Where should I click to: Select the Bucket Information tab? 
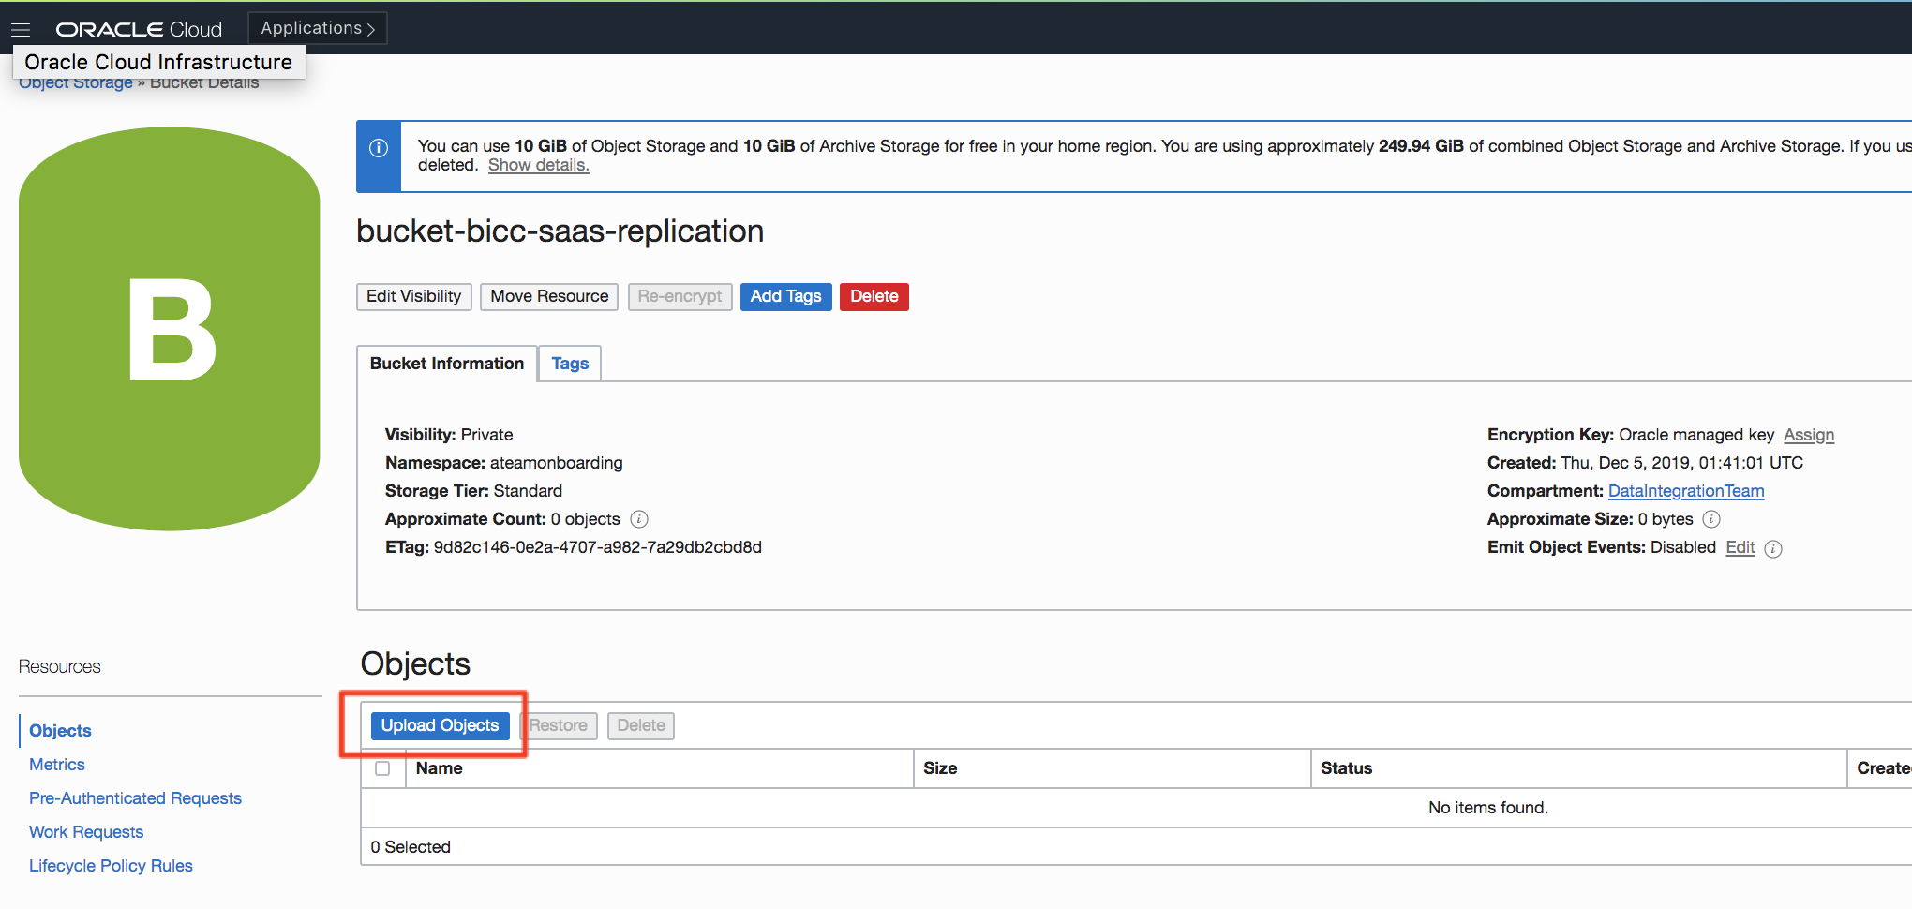pos(447,364)
